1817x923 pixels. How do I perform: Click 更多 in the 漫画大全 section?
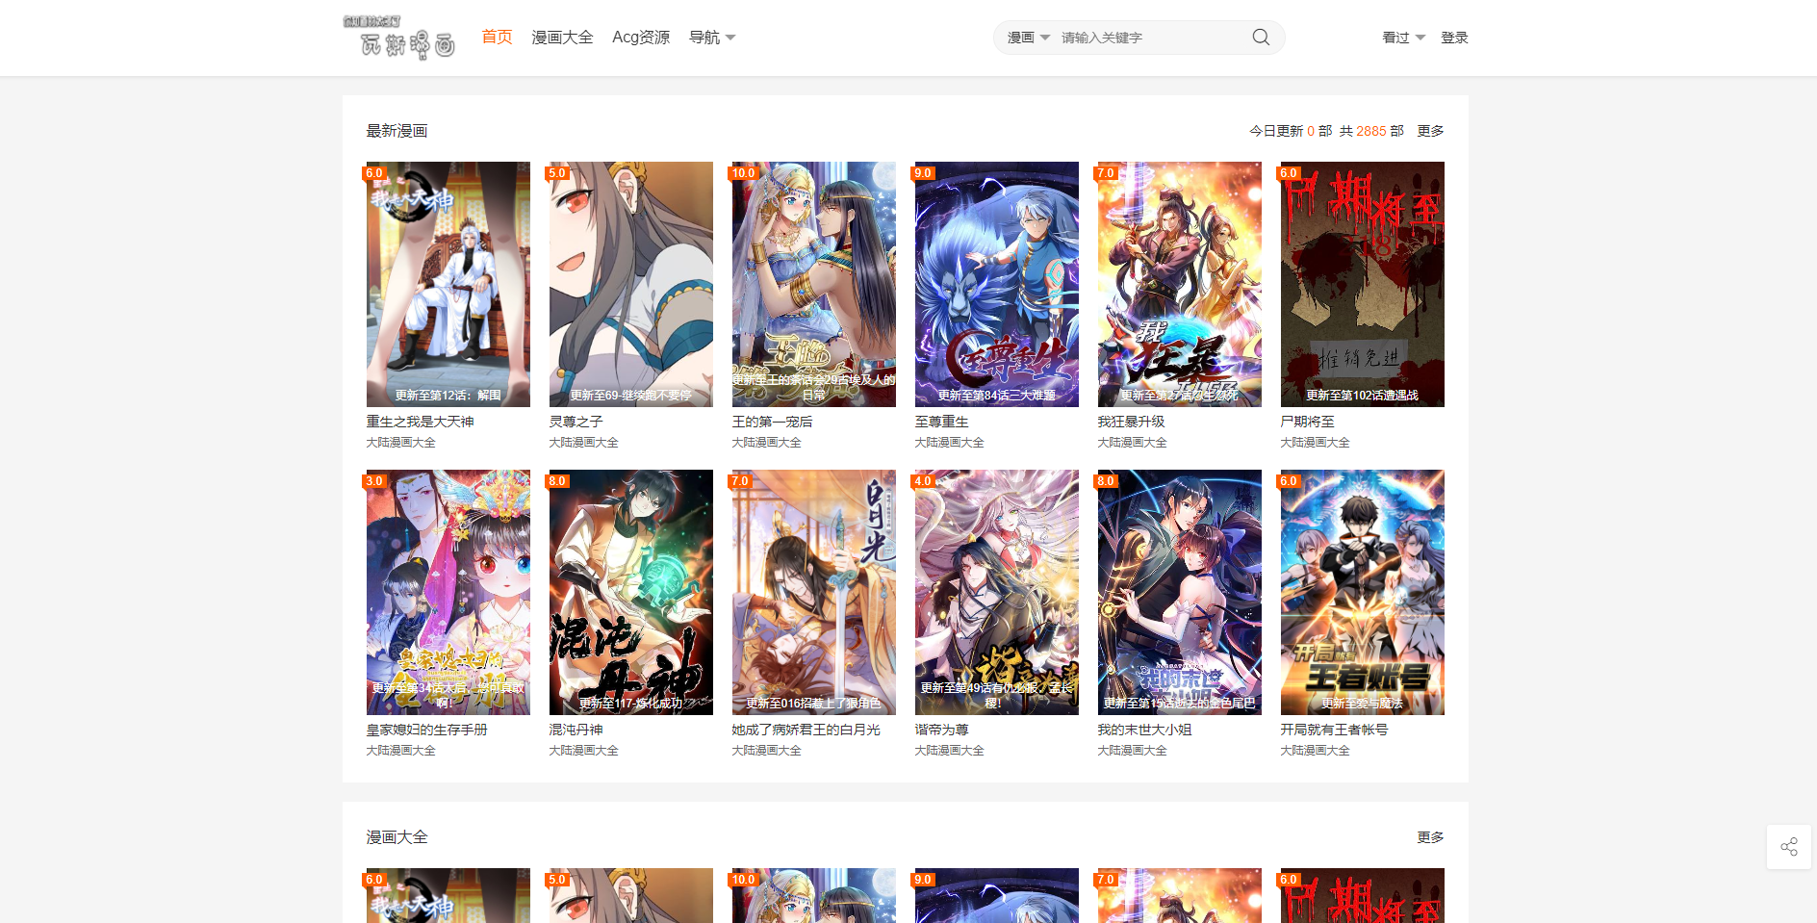[1430, 837]
